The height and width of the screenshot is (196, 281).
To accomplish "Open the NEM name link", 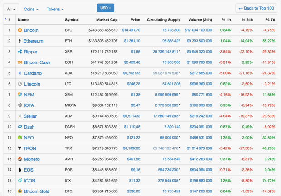I will point(29,95).
